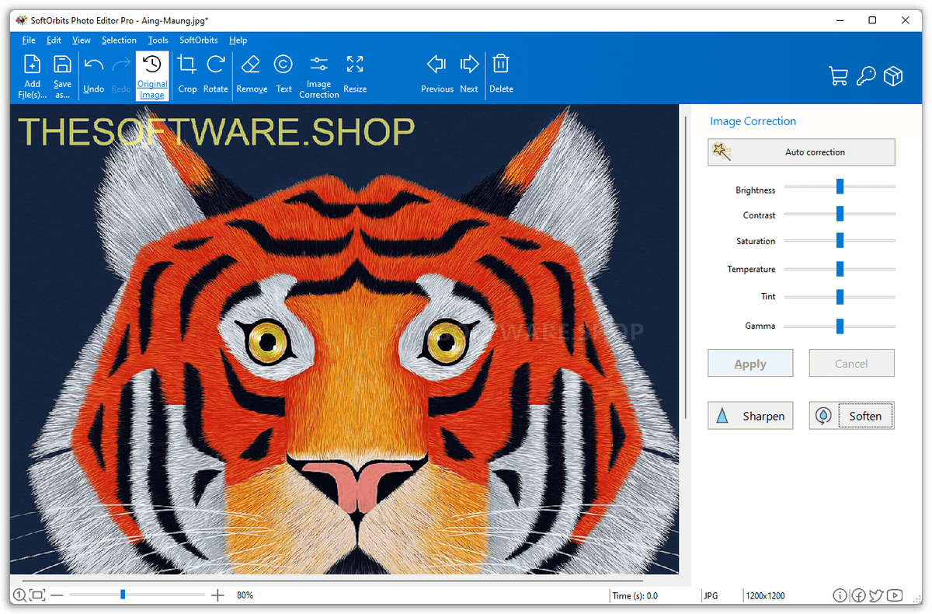Click the Image Correction panel heading

[x=753, y=121]
